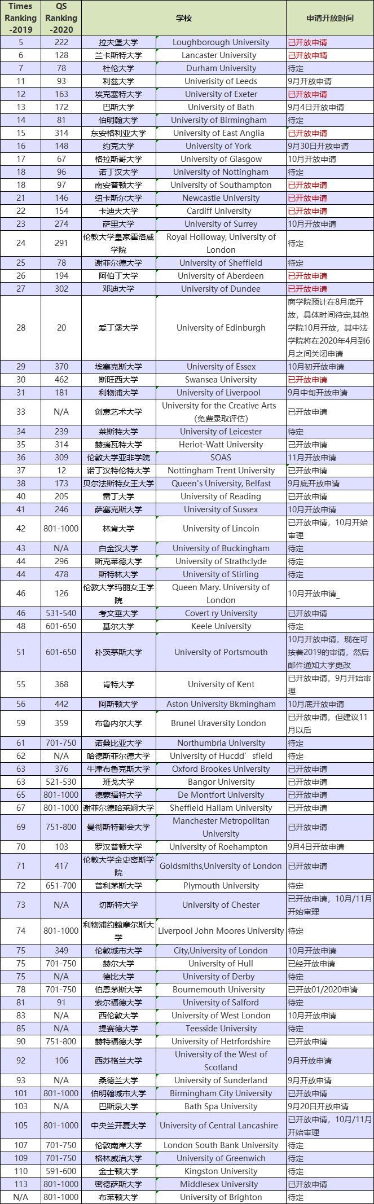Image resolution: width=374 pixels, height=1204 pixels.
Task: Click the 'Newcastle University' cell
Action: (221, 198)
